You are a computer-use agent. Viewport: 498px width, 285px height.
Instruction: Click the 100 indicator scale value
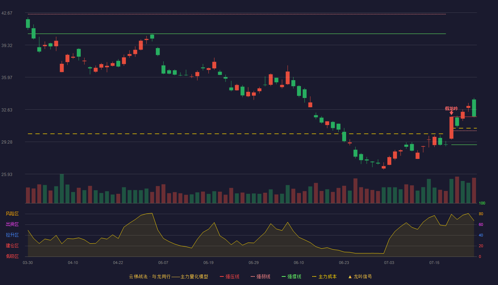(x=482, y=203)
